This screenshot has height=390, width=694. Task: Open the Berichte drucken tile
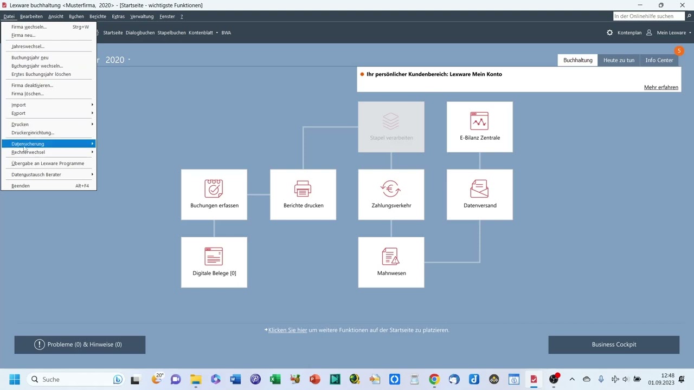(303, 194)
